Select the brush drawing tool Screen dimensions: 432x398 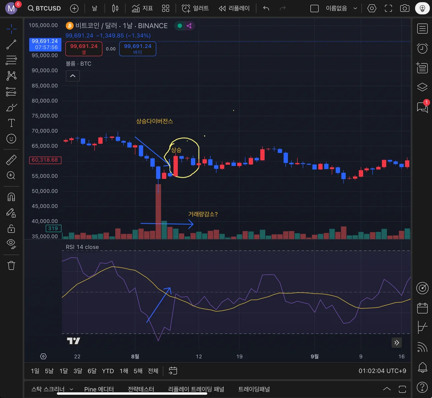(x=11, y=107)
